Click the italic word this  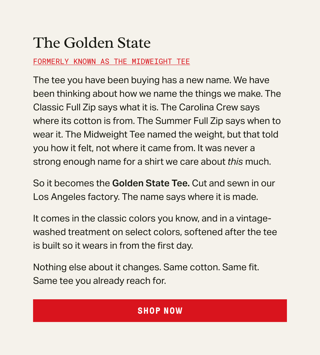coord(235,162)
